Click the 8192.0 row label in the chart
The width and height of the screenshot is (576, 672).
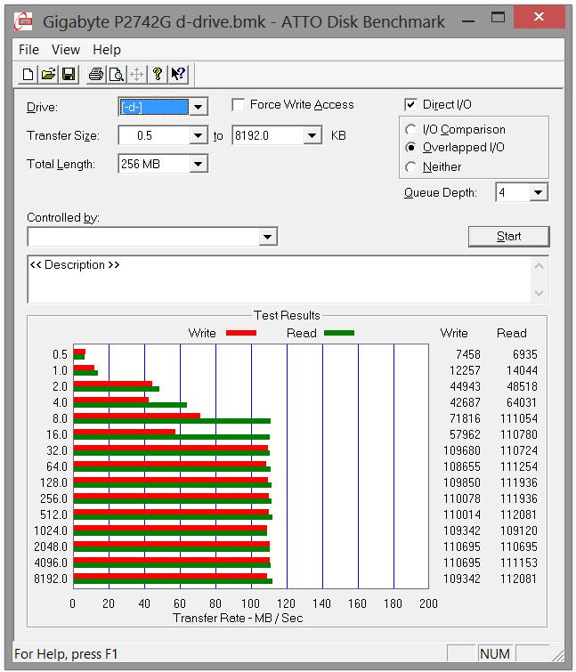point(51,579)
